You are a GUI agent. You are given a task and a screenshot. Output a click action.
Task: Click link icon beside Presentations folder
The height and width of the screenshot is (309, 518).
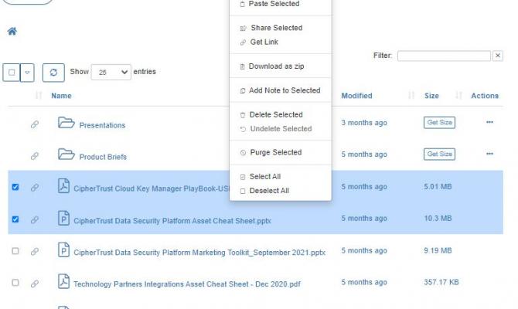point(35,124)
